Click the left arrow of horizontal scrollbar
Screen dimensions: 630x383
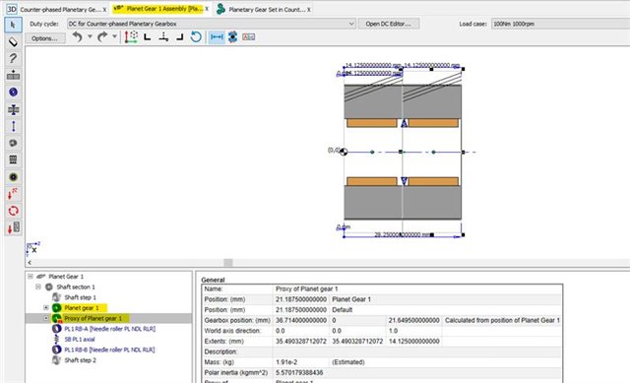(30, 263)
